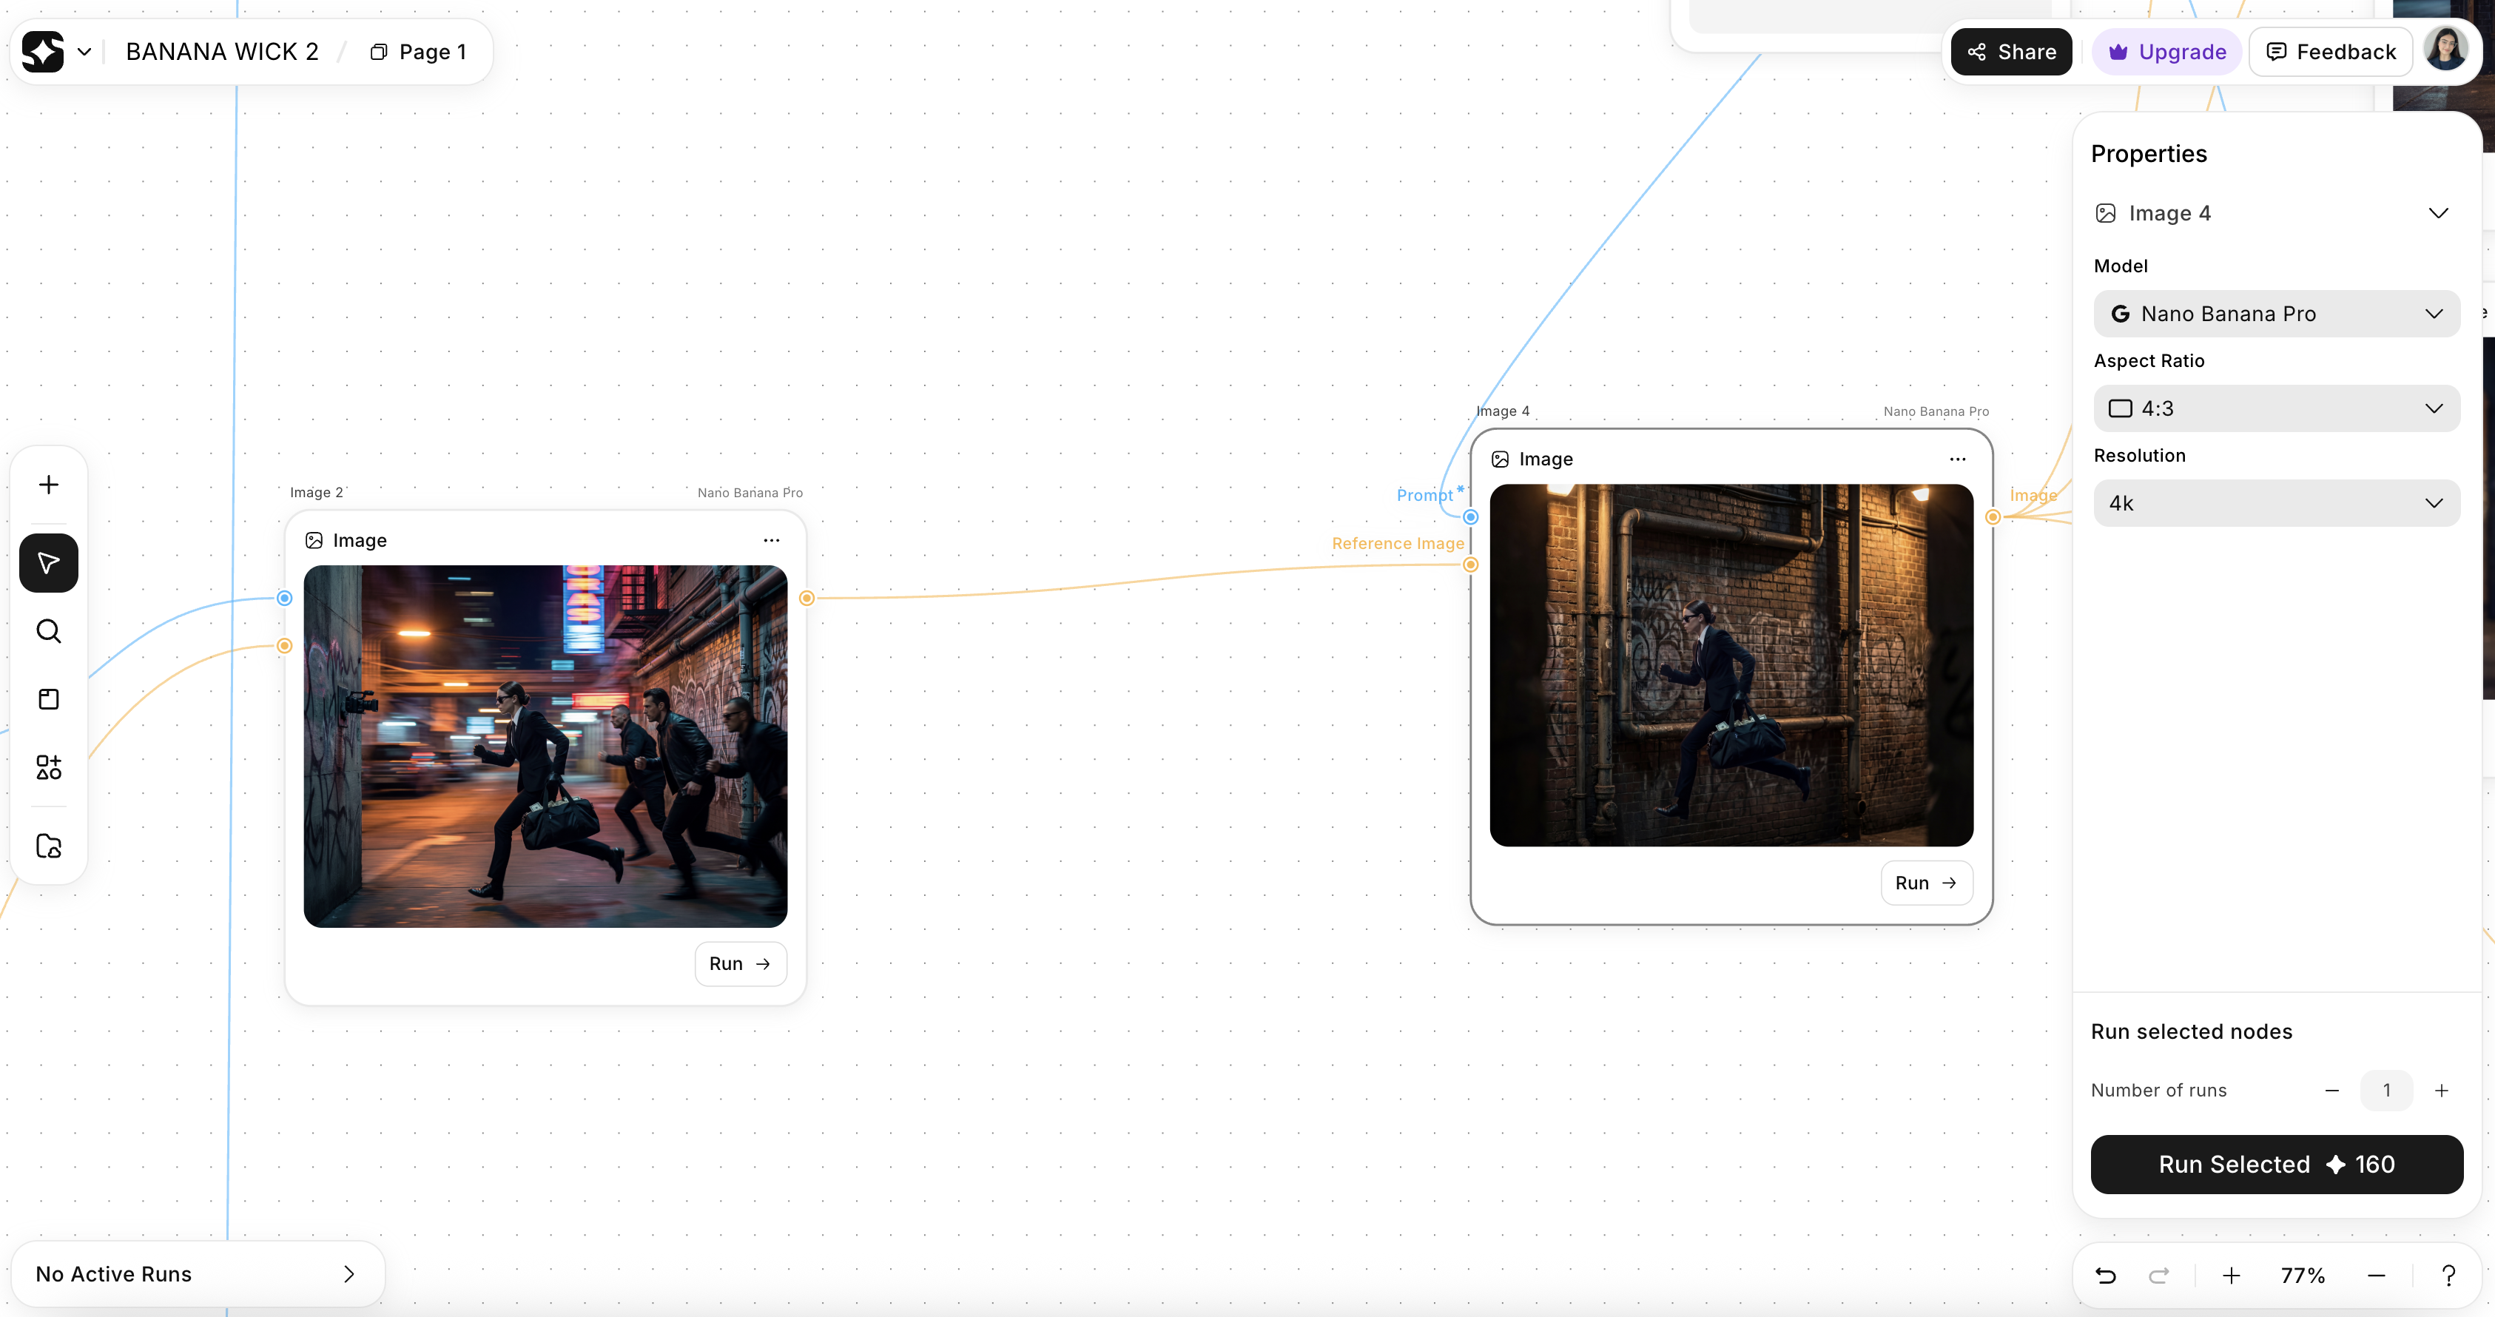The height and width of the screenshot is (1317, 2495).
Task: Open the shapes-plus components icon
Action: (x=48, y=767)
